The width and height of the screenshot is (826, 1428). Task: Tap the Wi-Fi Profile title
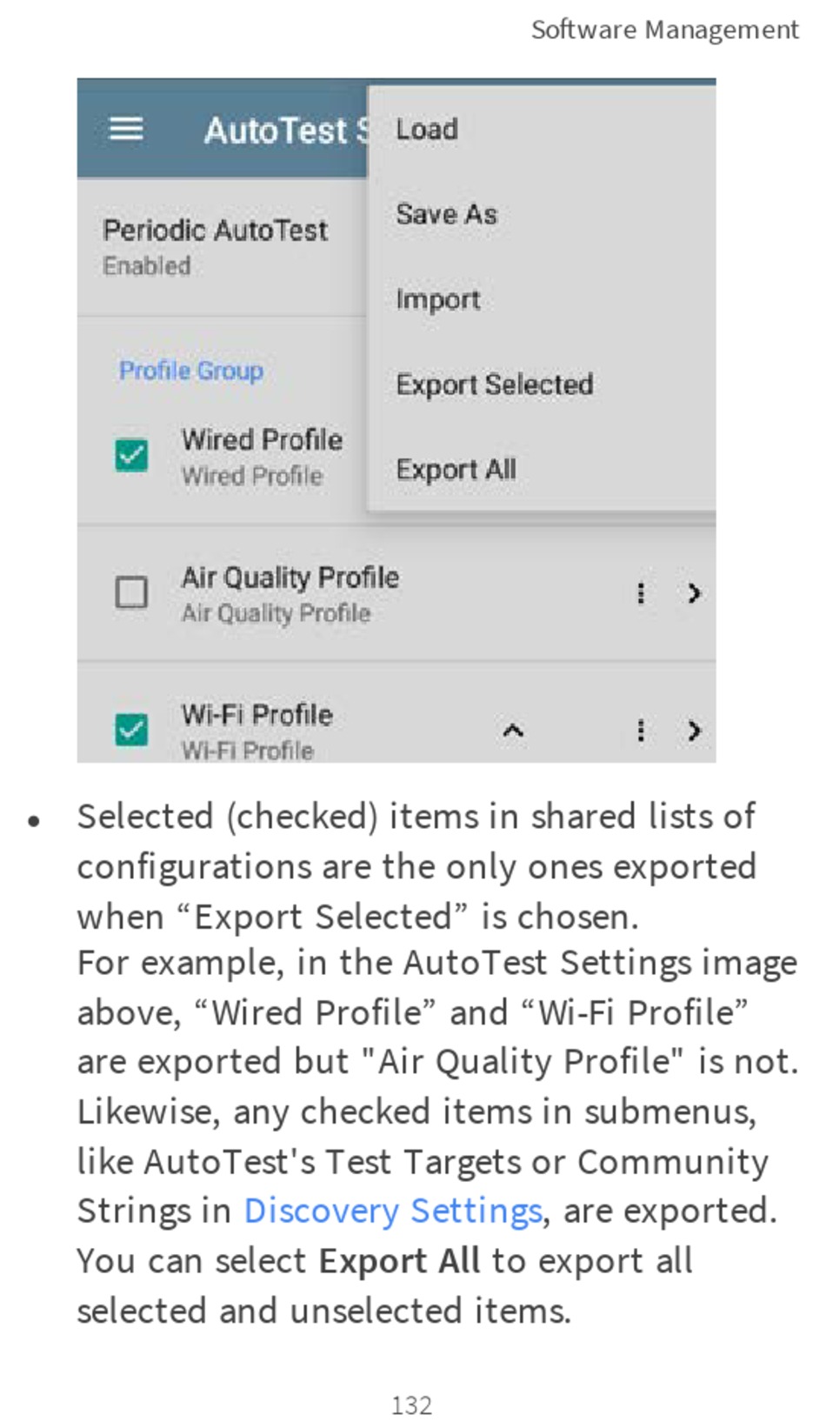point(257,715)
